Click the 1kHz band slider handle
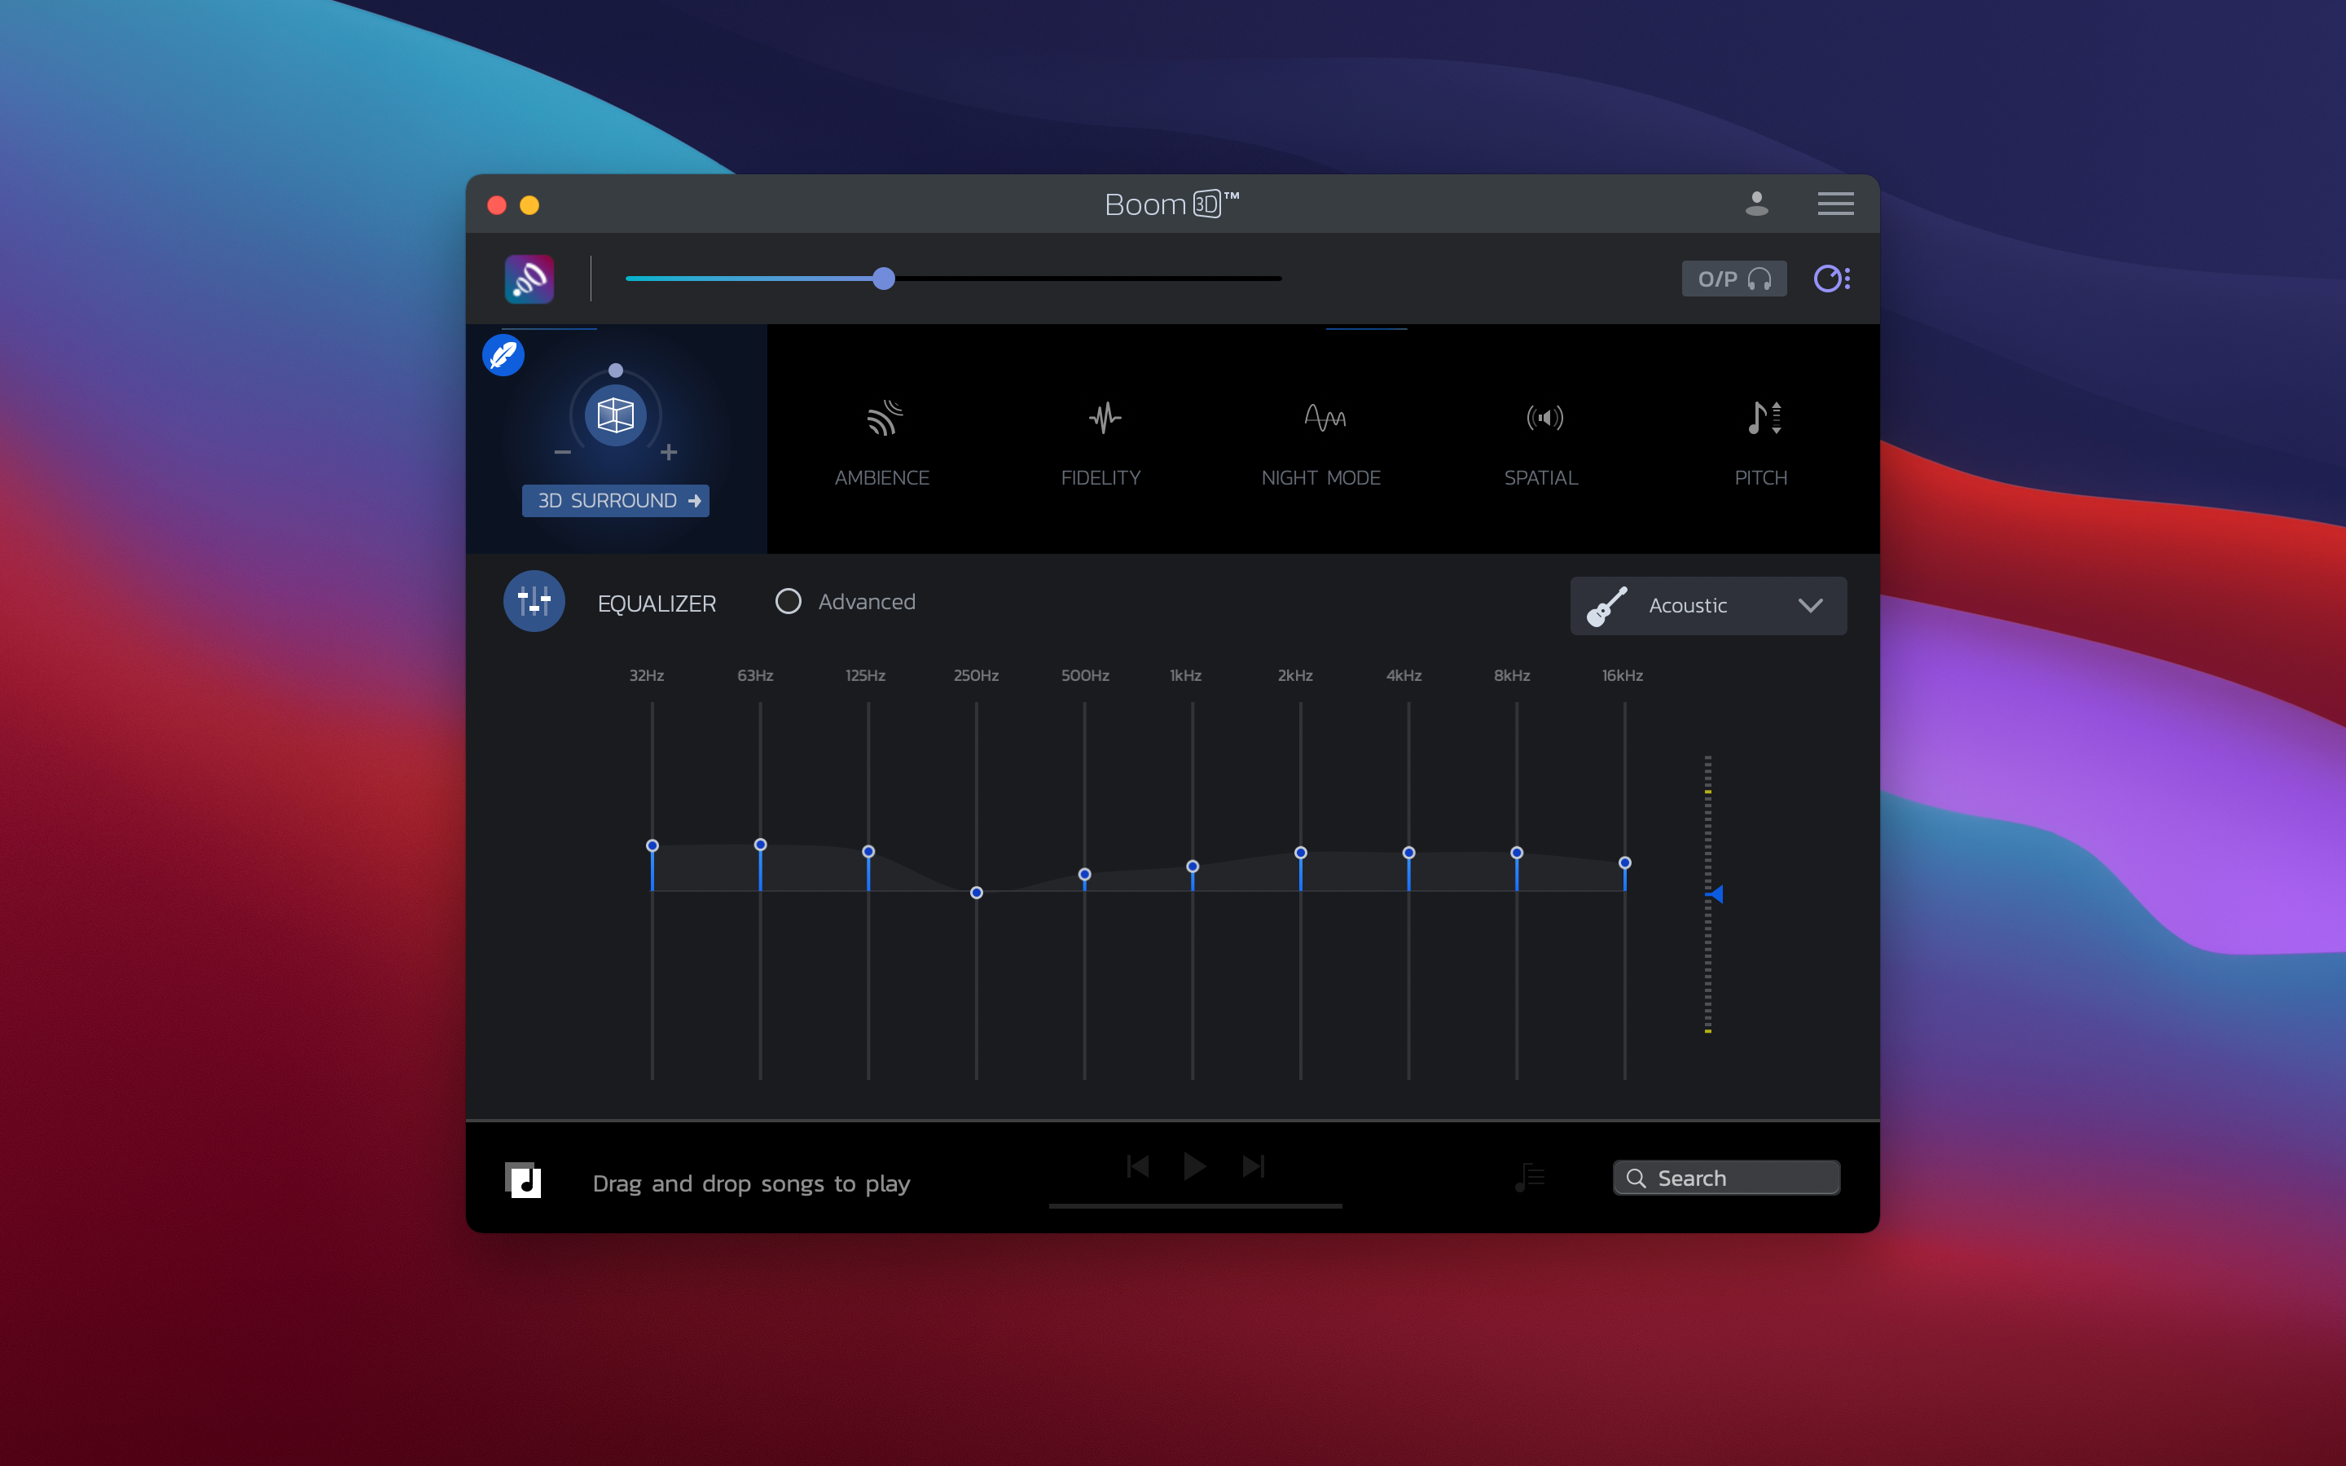 pos(1193,866)
